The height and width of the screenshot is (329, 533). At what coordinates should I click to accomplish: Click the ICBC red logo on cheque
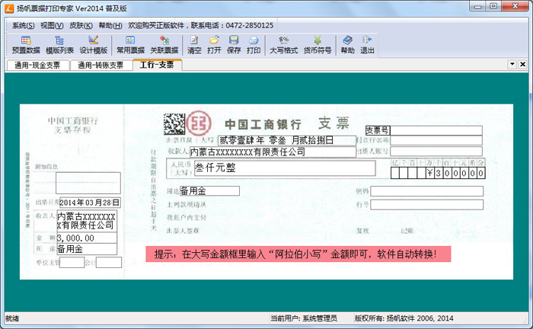point(199,123)
